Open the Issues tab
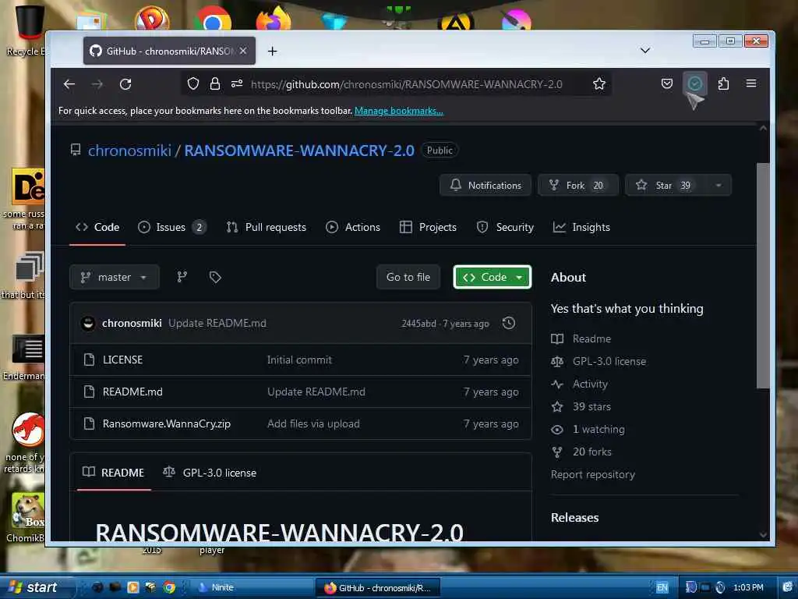Screen dimensions: 798x599 [172, 227]
